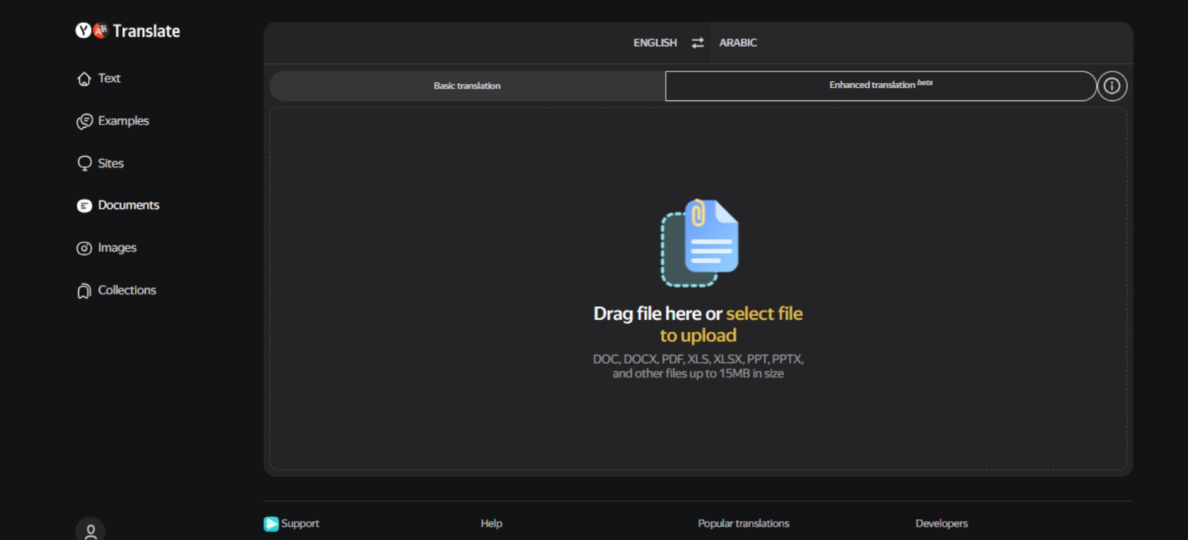Open the Images camera icon

(x=84, y=248)
